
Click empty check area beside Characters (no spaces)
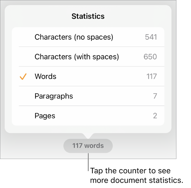[23, 37]
